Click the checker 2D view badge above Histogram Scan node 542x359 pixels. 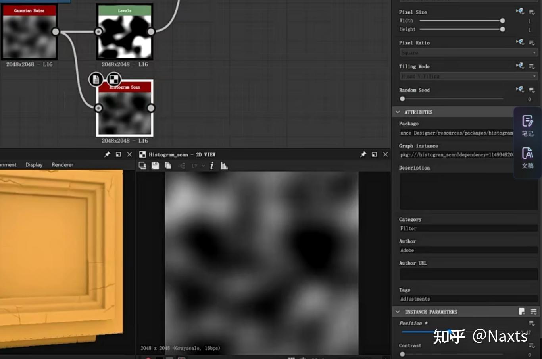113,79
